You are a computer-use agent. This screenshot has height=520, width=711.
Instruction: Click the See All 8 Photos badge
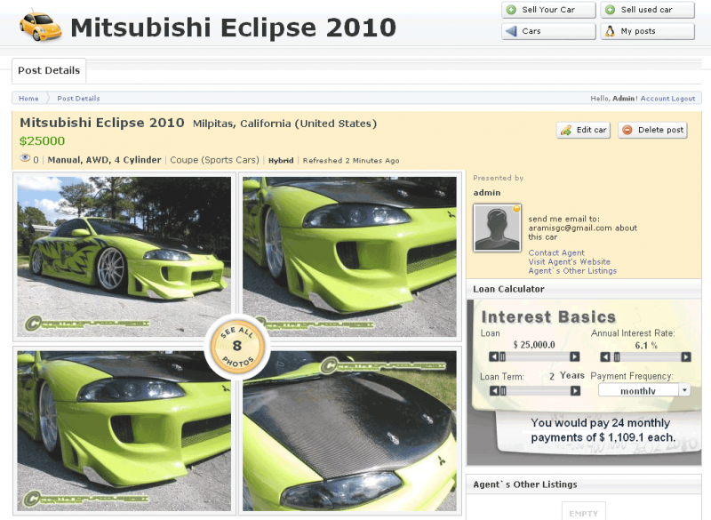click(237, 347)
